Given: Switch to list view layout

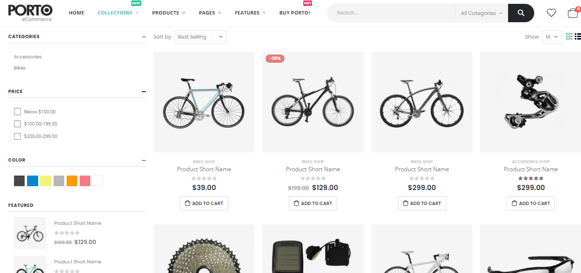Looking at the screenshot, I should pos(578,37).
